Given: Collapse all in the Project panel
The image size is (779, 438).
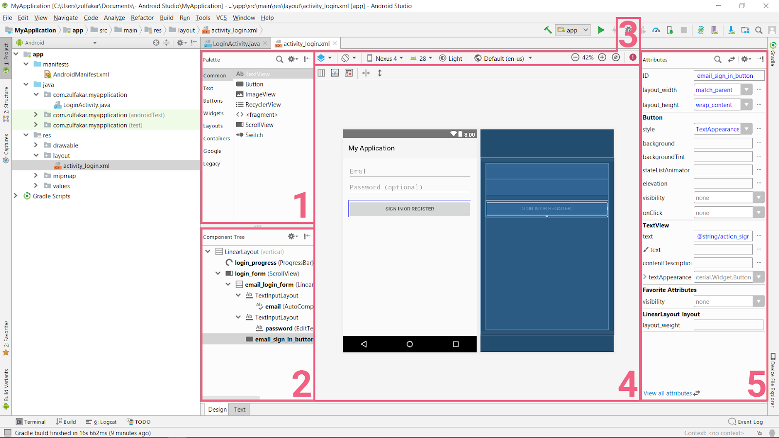Looking at the screenshot, I should 167,43.
